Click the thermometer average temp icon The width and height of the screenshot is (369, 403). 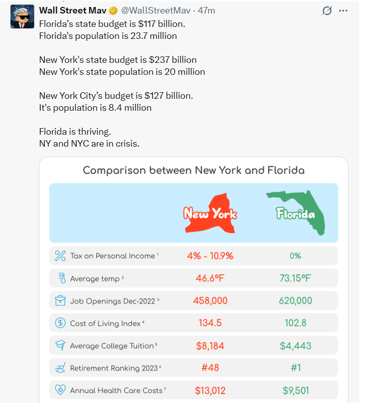[61, 278]
